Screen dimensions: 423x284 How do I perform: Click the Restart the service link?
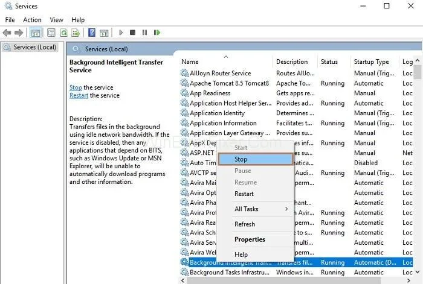tap(79, 95)
